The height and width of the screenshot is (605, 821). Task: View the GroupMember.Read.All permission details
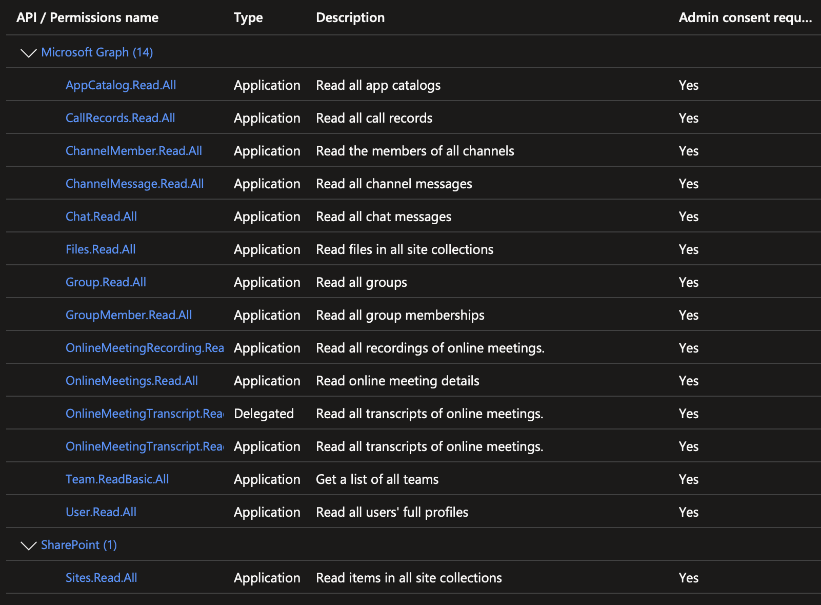pyautogui.click(x=129, y=315)
